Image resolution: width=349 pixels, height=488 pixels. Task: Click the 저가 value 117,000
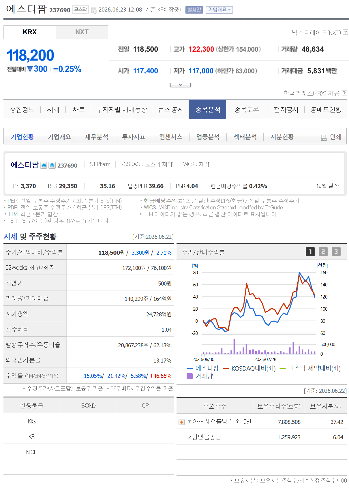click(x=201, y=71)
